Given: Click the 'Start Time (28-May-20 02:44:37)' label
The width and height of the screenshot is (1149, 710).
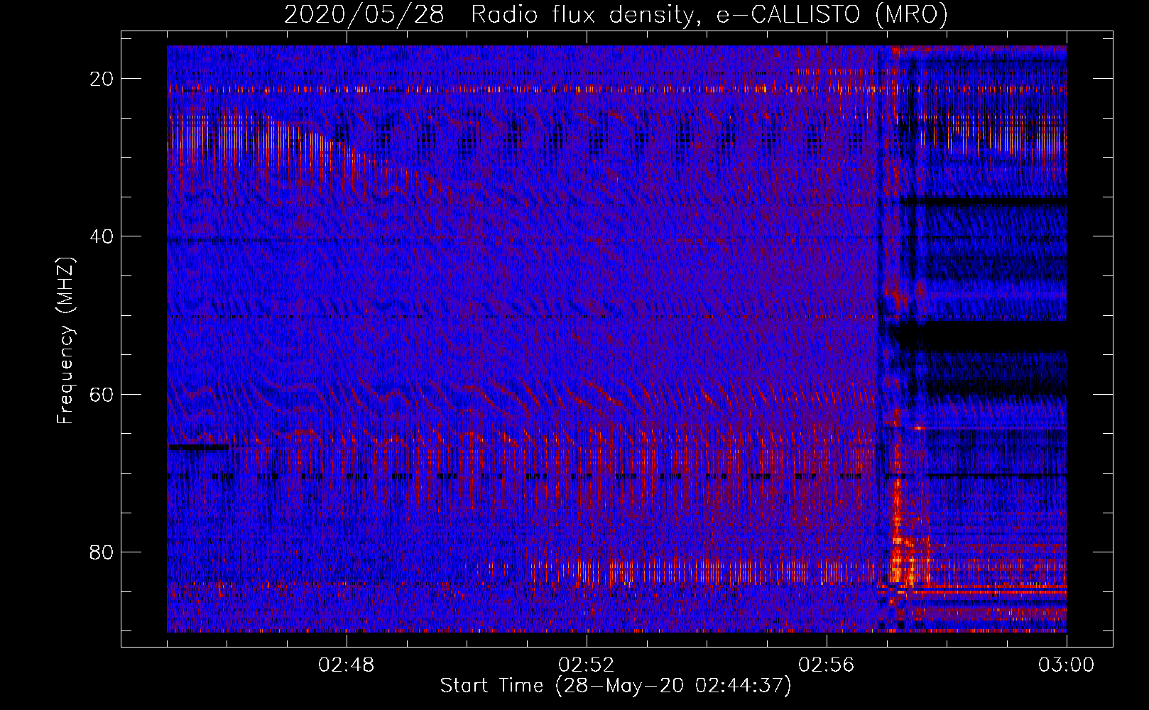Looking at the screenshot, I should (616, 686).
